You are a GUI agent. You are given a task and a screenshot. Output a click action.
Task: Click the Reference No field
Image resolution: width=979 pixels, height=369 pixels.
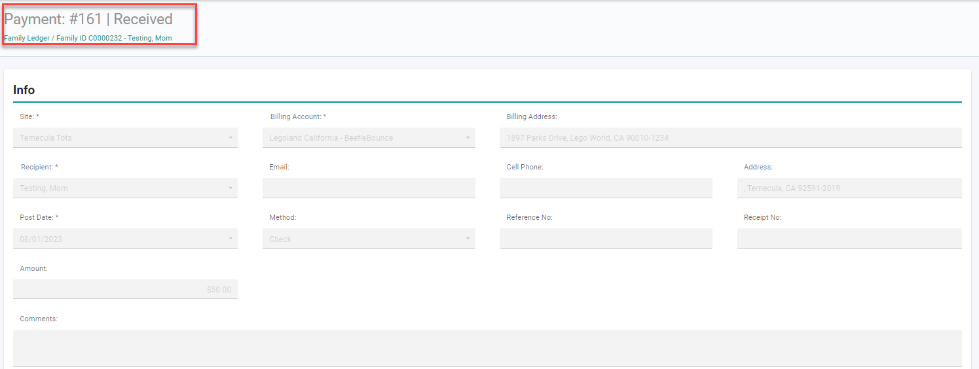tap(606, 239)
